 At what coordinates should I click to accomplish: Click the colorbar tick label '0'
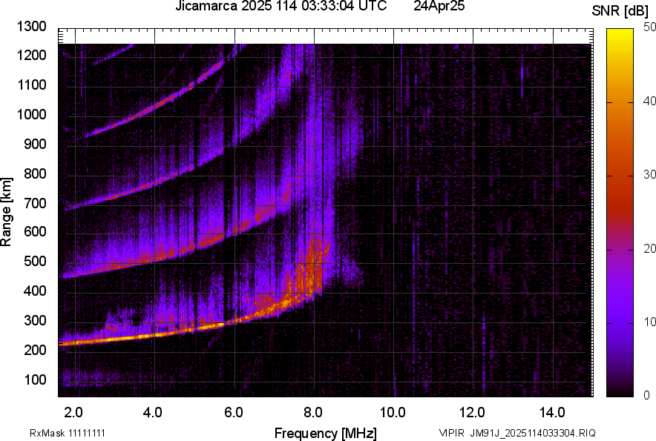pyautogui.click(x=647, y=395)
